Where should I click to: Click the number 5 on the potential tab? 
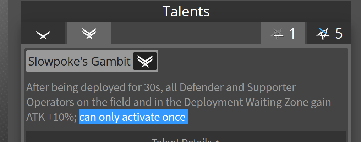point(339,34)
